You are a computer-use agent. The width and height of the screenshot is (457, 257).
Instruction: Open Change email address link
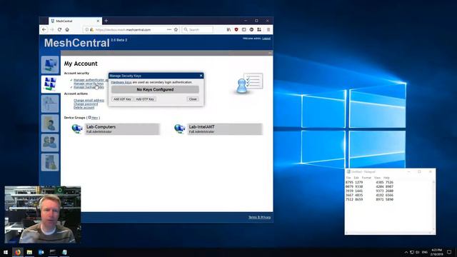point(89,100)
